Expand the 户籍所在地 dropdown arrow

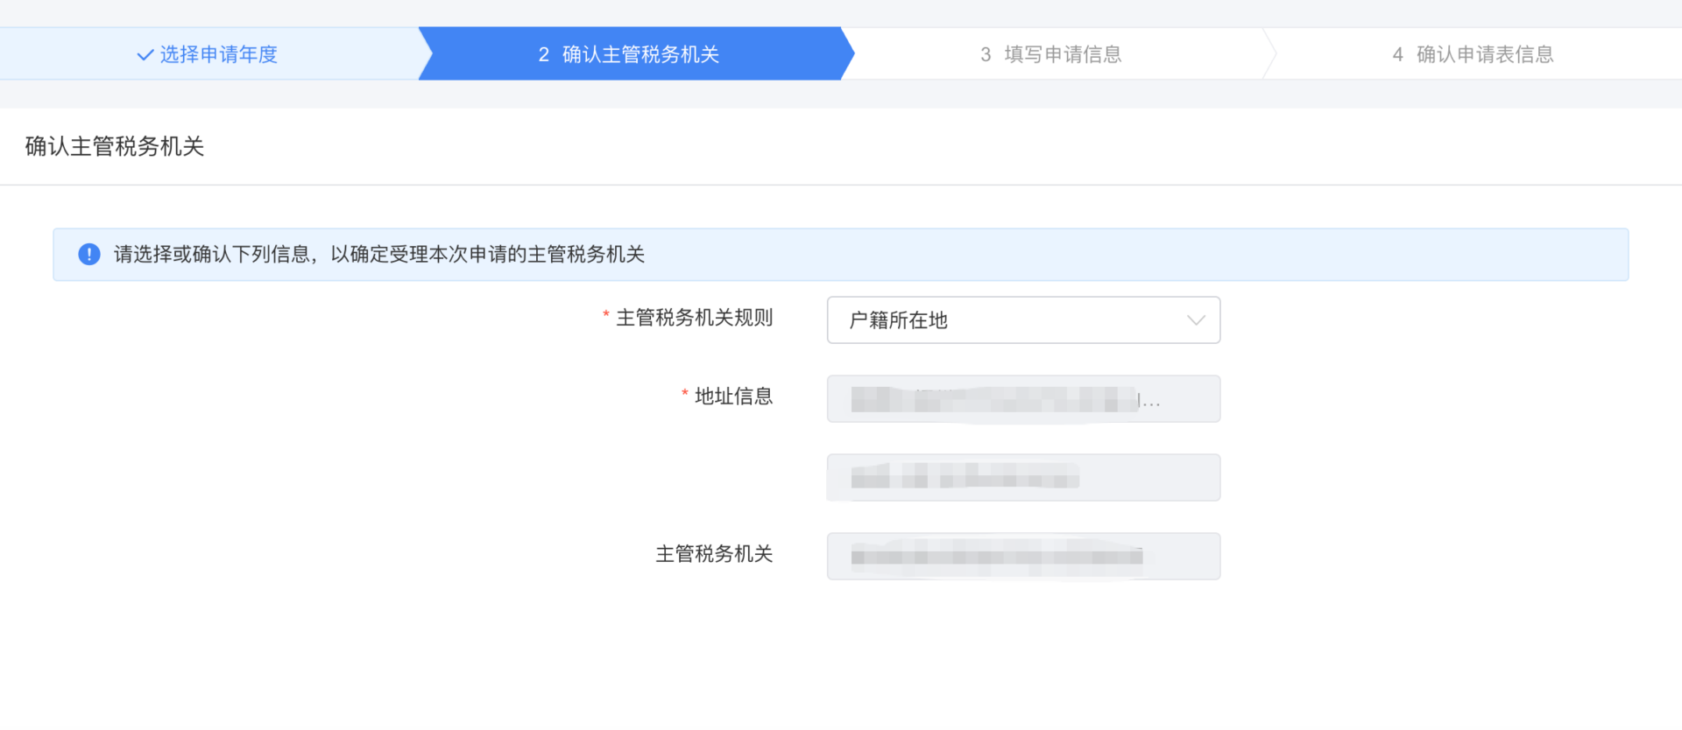click(x=1196, y=320)
